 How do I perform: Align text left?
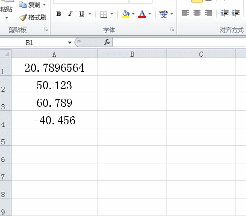[185, 14]
